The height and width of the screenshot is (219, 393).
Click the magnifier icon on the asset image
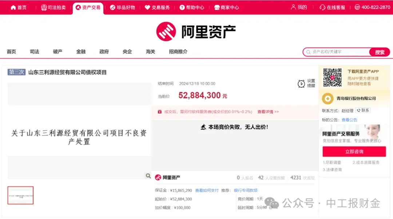[148, 176]
